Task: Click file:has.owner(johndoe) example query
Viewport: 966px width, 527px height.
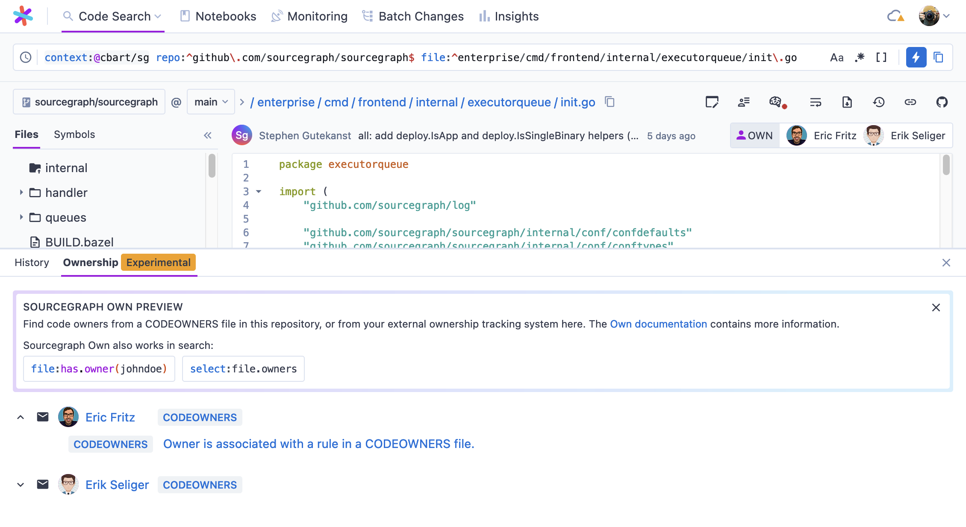Action: 99,369
